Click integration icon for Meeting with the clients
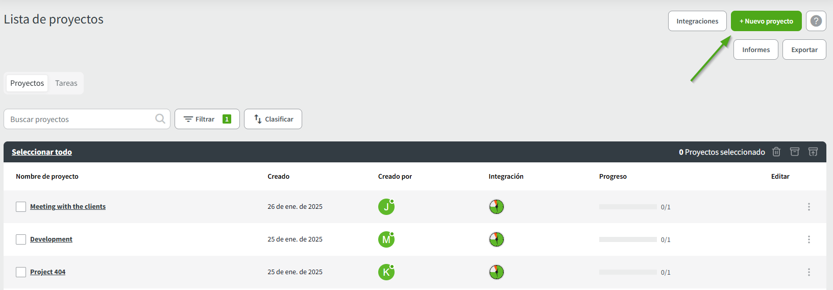 click(x=496, y=207)
